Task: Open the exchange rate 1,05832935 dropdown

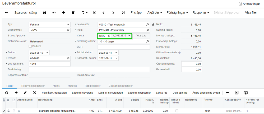Action: coord(129,36)
